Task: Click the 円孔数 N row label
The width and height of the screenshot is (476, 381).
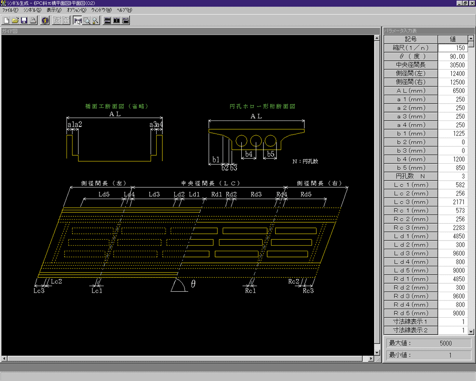Action: click(411, 176)
